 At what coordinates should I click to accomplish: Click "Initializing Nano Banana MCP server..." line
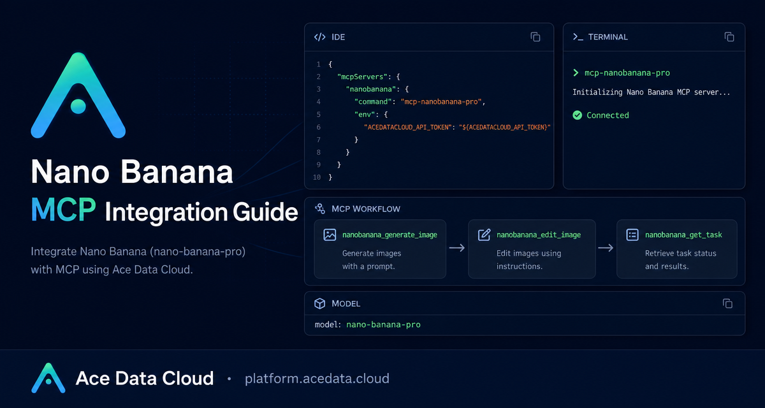652,92
